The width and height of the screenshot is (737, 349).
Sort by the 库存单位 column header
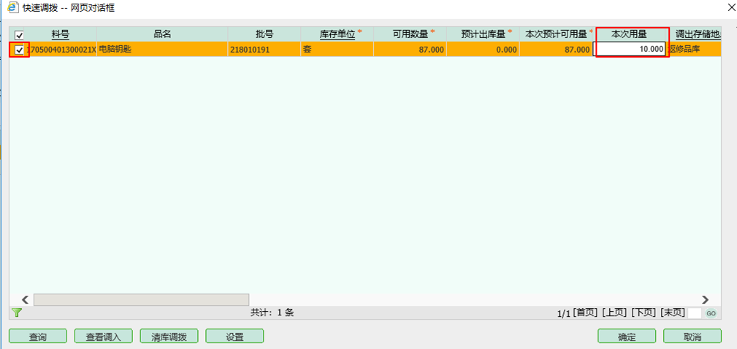tap(337, 34)
